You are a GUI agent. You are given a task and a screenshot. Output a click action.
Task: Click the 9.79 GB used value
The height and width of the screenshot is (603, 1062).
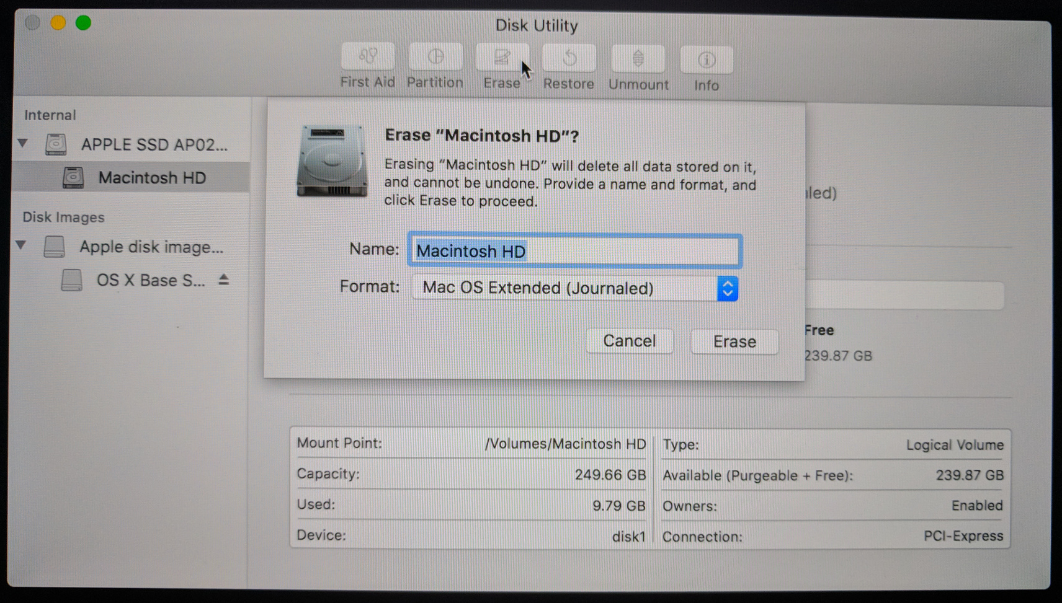coord(619,506)
